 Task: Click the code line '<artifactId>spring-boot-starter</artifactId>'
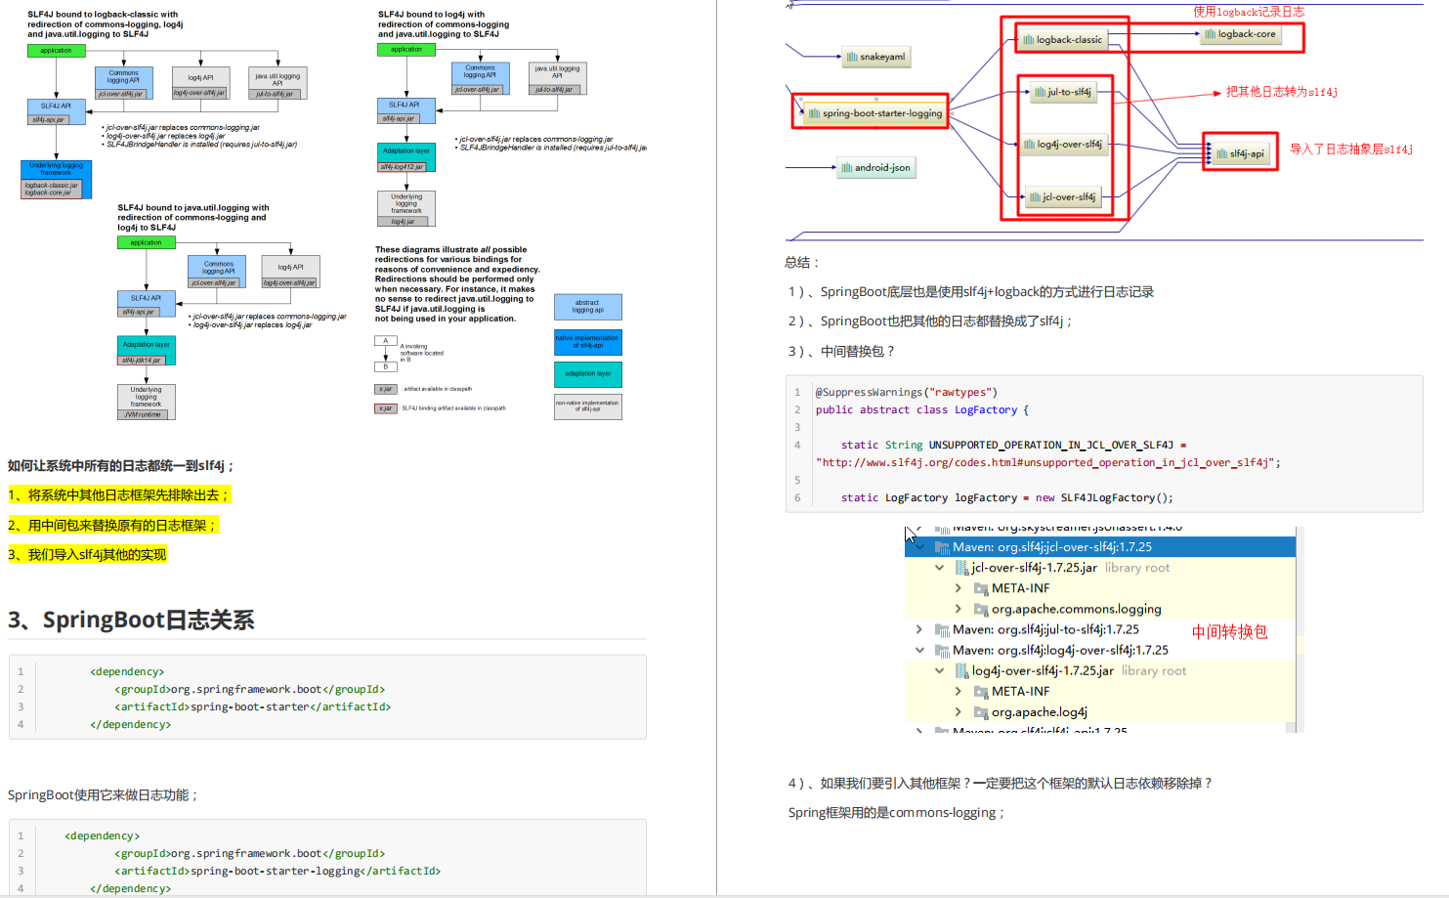click(x=252, y=707)
